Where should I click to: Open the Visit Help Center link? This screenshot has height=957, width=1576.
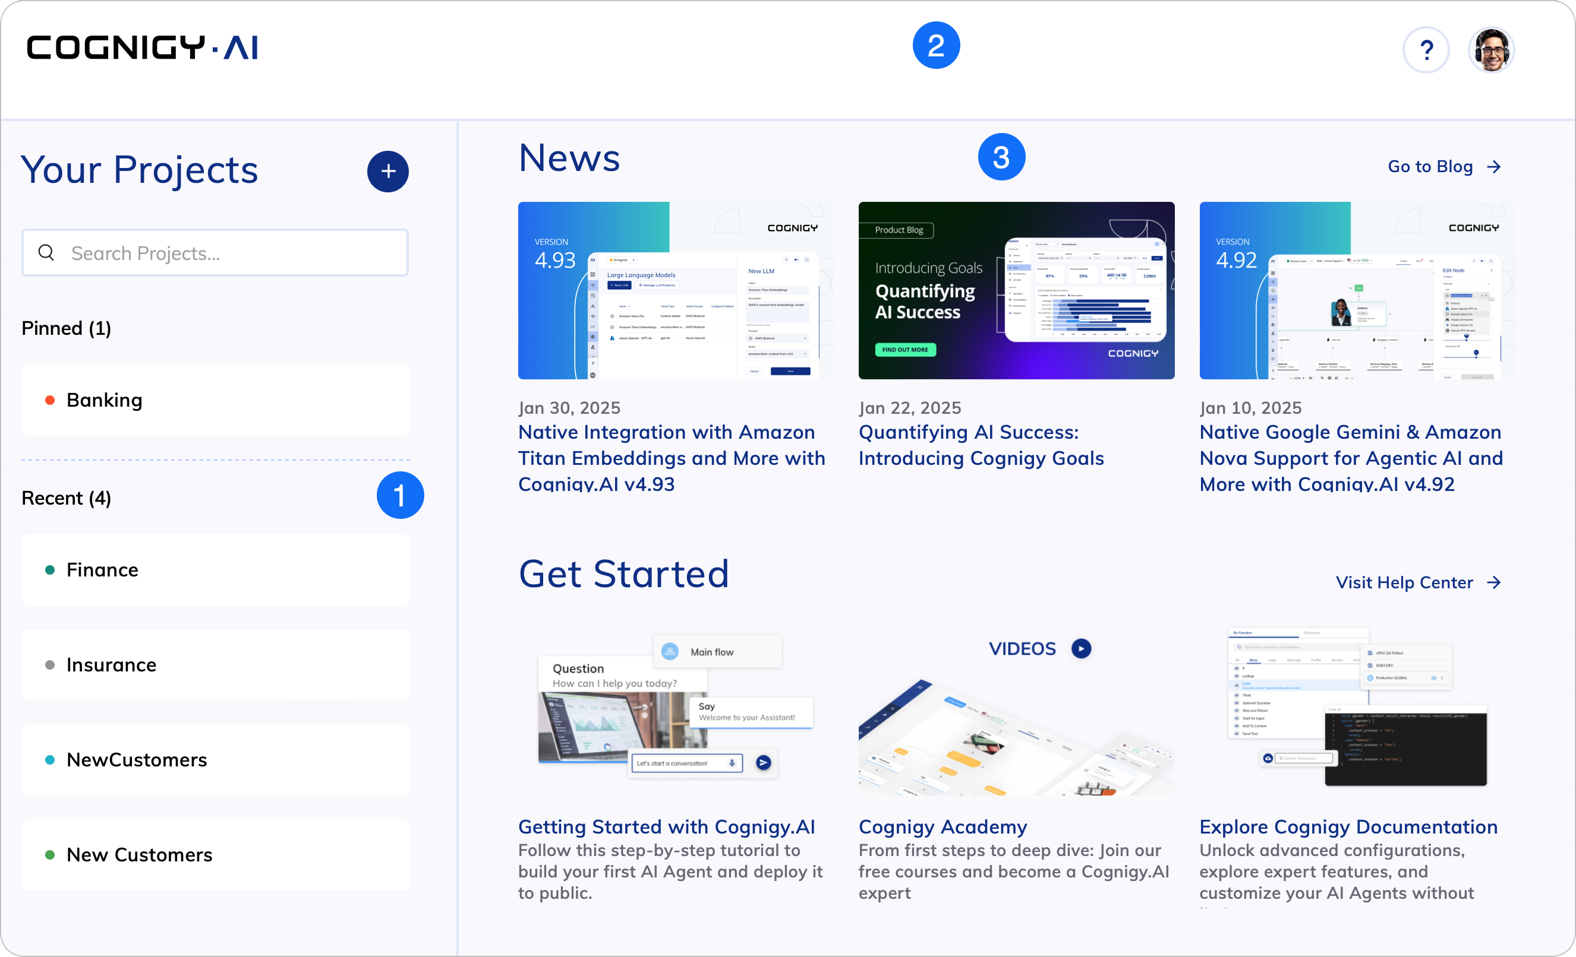coord(1404,582)
